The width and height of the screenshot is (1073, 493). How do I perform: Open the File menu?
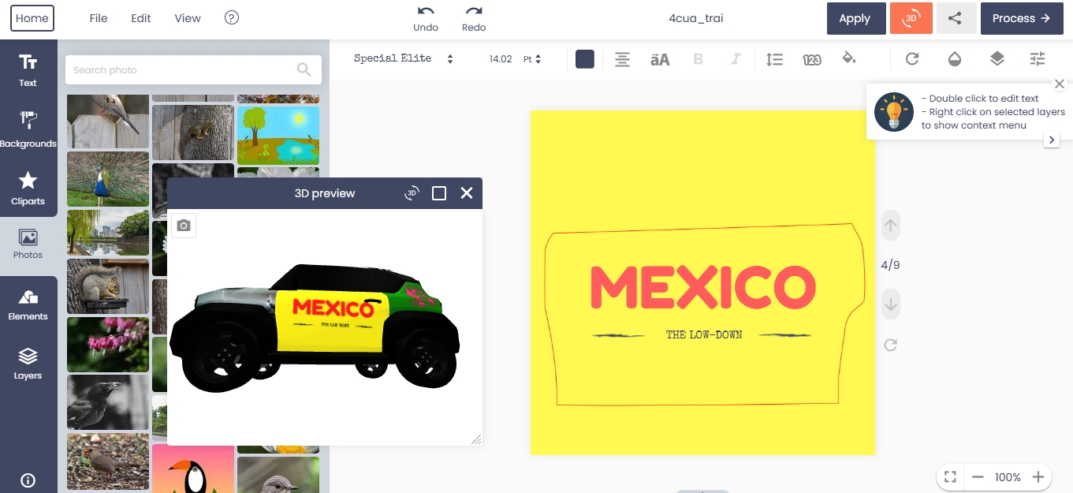click(99, 18)
